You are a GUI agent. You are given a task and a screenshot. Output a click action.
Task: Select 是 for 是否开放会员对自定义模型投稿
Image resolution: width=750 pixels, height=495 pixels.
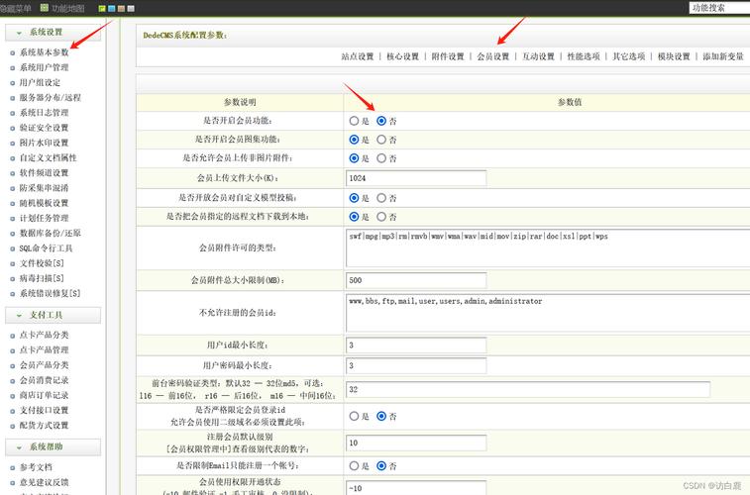[354, 198]
